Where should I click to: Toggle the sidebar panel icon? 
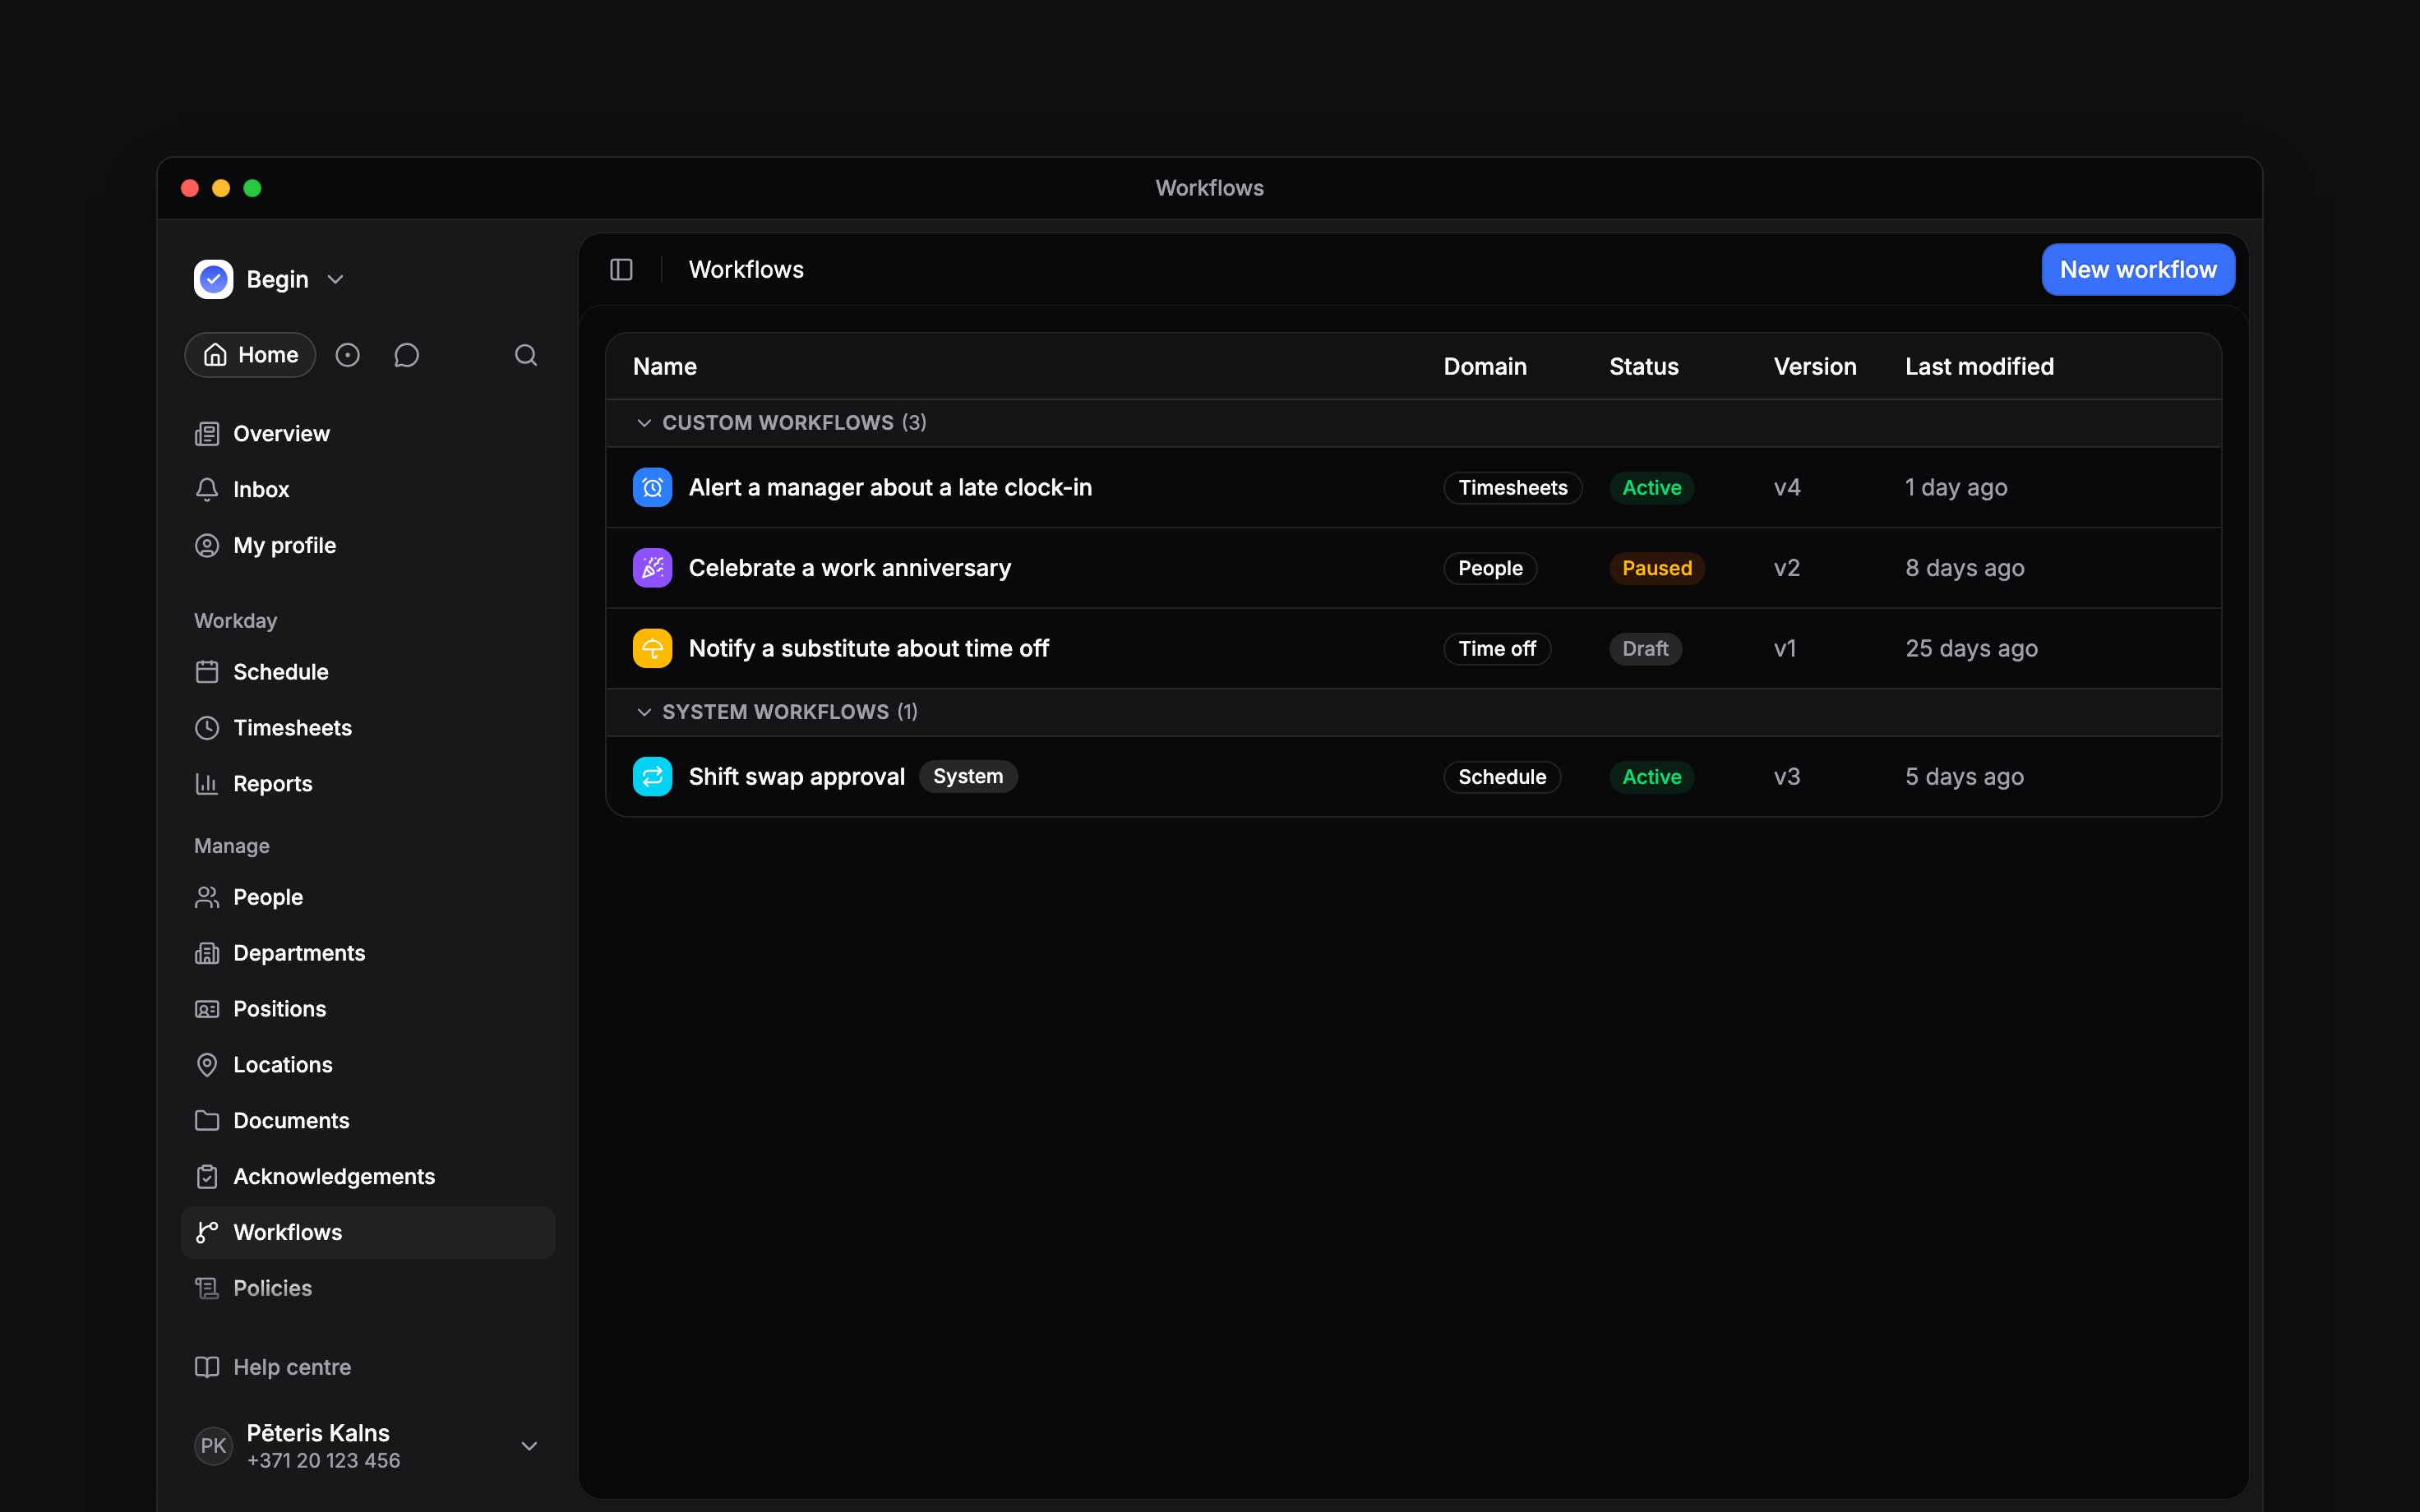tap(621, 270)
